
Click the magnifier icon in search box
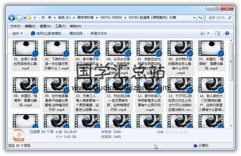pyautogui.click(x=230, y=18)
